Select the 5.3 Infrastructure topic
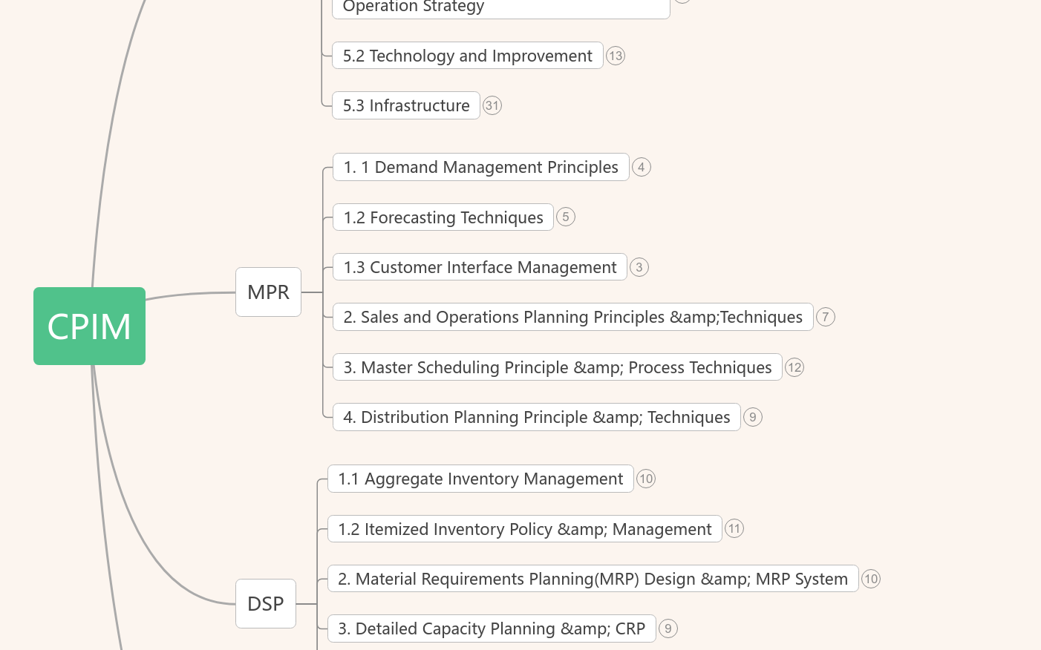1041x650 pixels. pyautogui.click(x=406, y=105)
